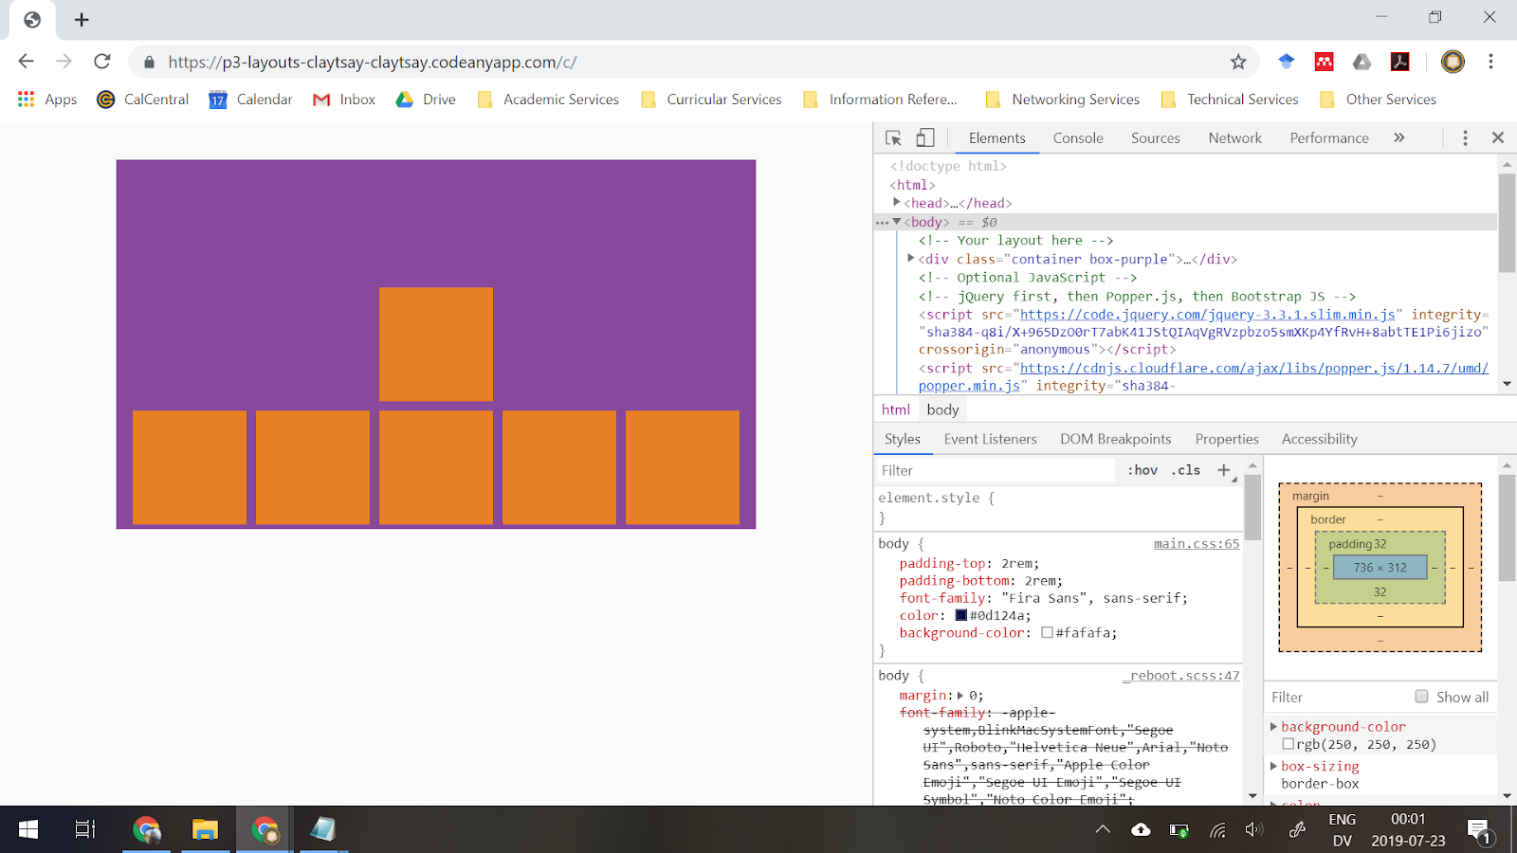This screenshot has height=853, width=1517.
Task: Open the DOM Breakpoints pane
Action: pyautogui.click(x=1116, y=439)
